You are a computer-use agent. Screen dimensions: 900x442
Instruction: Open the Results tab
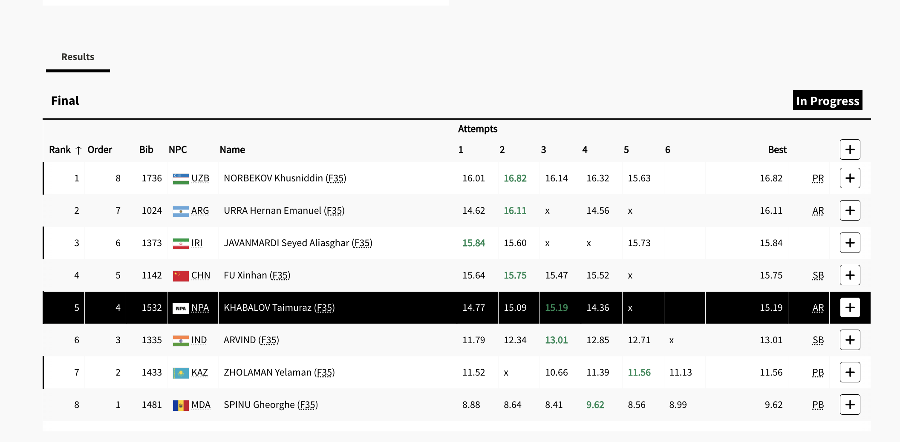78,57
